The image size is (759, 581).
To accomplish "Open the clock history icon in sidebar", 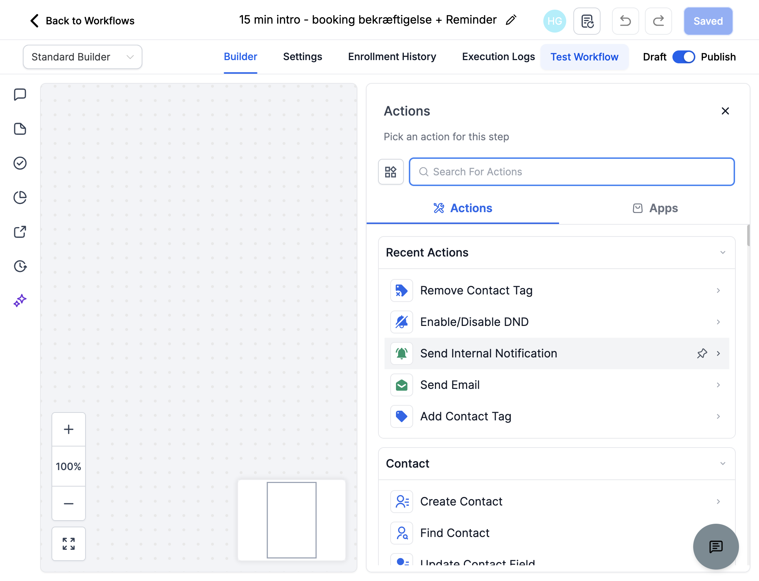I will click(x=20, y=266).
